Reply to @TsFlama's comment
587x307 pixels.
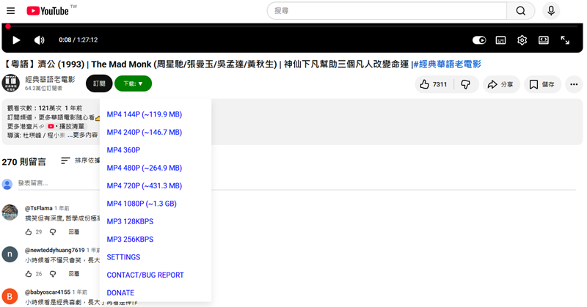[74, 232]
